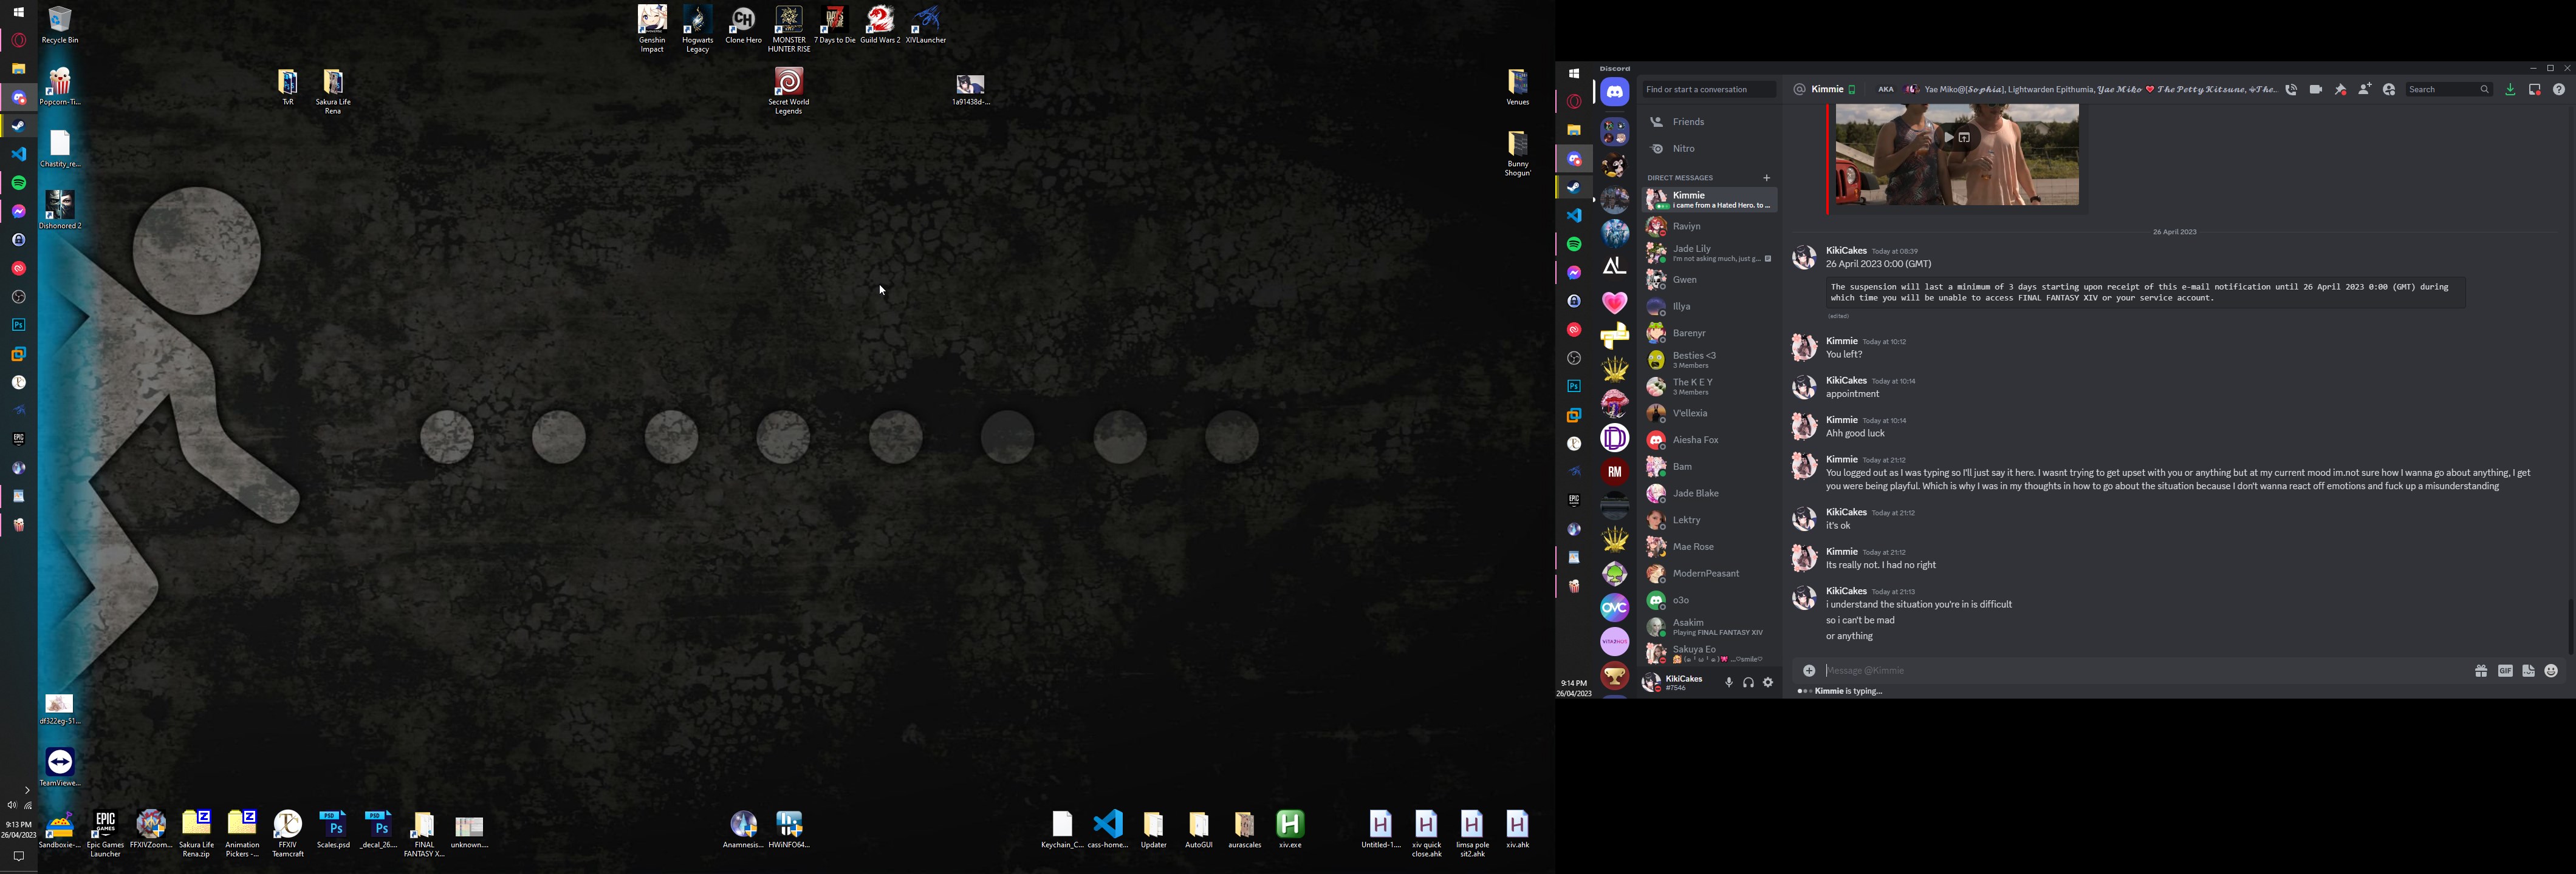Open the VITA2HOS server icon
Screen dimensions: 2576x874
tap(1614, 642)
